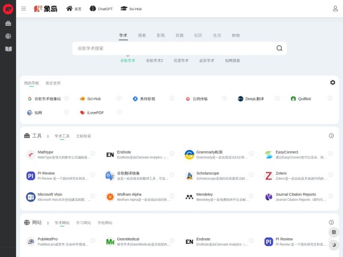Switch to 学校网站 tab
The height and width of the screenshot is (257, 343).
coord(105,223)
